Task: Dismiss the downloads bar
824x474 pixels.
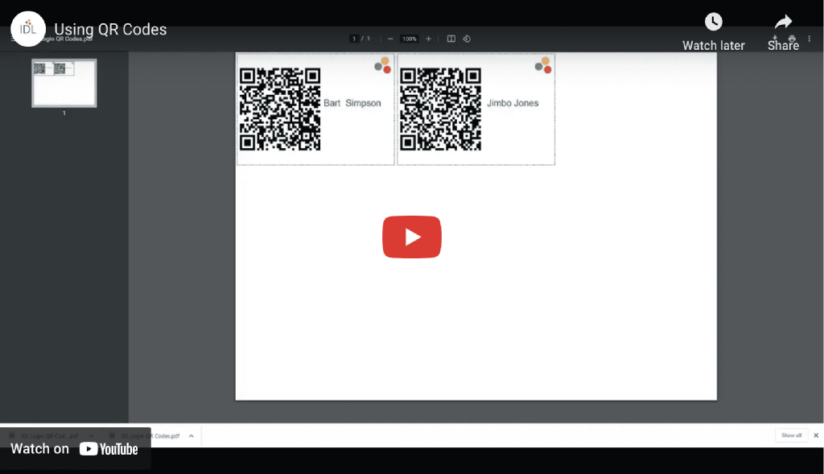Action: 815,435
